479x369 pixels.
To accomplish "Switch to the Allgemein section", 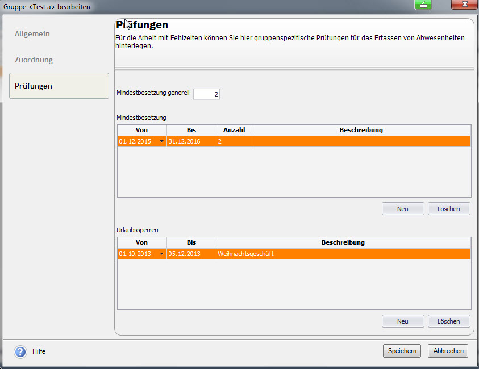I will tap(32, 33).
